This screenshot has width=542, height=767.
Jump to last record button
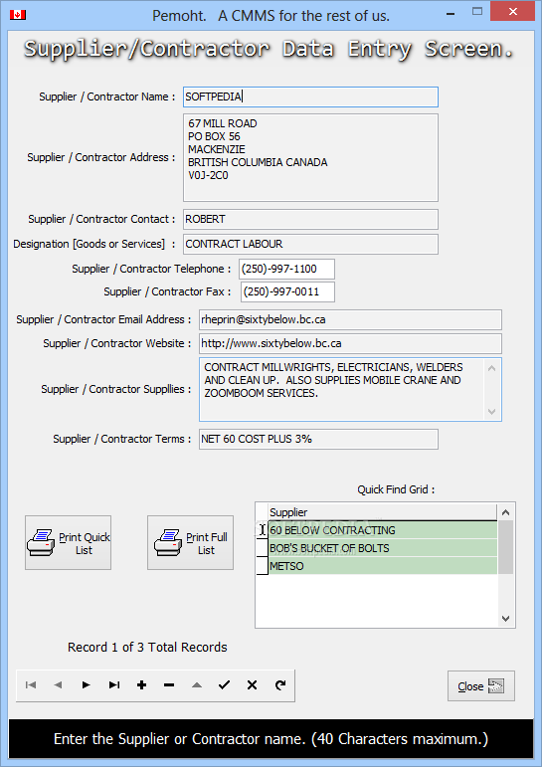pyautogui.click(x=114, y=684)
